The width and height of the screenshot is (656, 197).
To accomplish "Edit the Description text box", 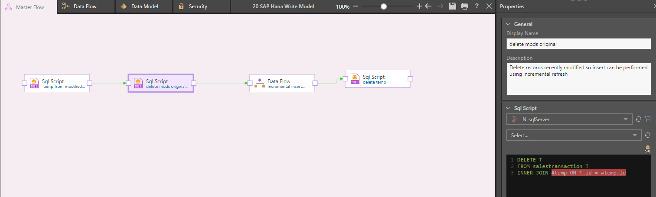I will coord(578,79).
